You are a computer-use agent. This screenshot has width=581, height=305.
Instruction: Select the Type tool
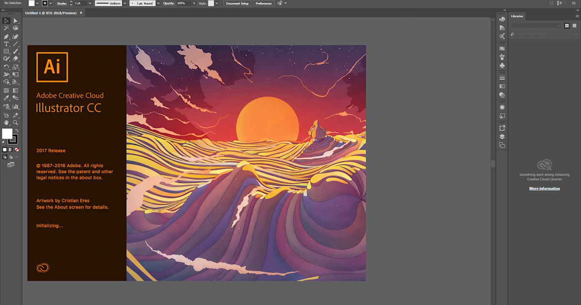point(6,44)
